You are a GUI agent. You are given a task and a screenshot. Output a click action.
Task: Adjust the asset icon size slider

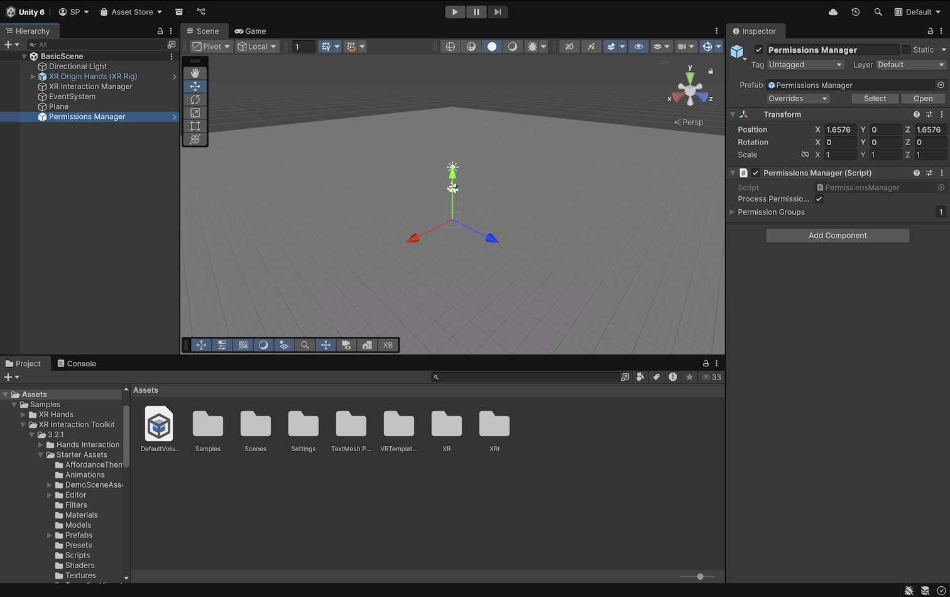click(700, 576)
